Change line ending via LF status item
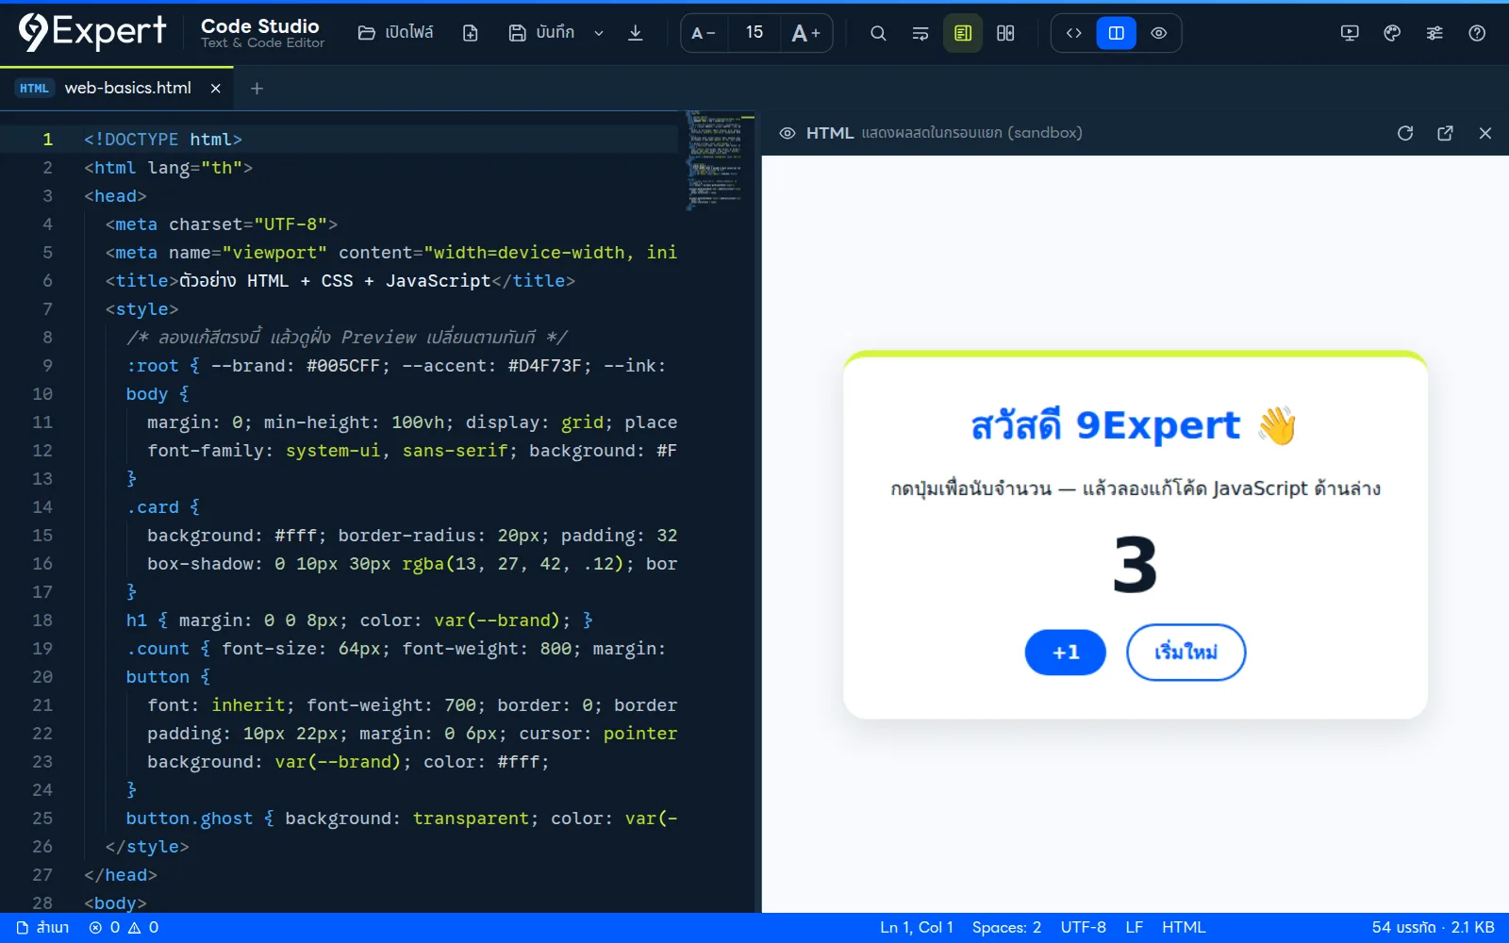The image size is (1509, 943). (1134, 928)
